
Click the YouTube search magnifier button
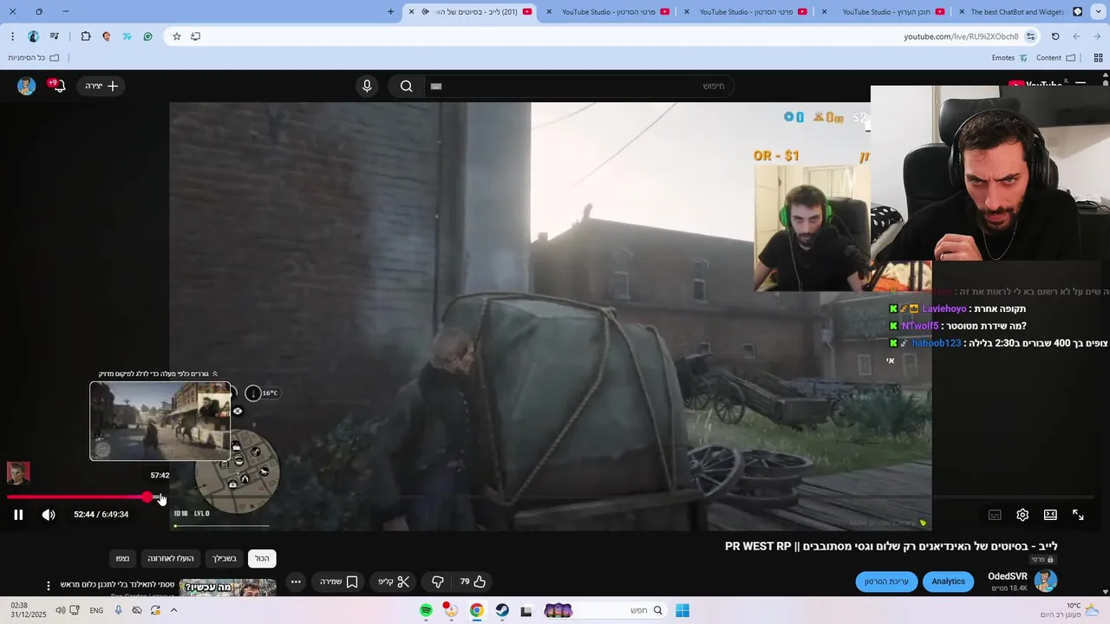[406, 86]
